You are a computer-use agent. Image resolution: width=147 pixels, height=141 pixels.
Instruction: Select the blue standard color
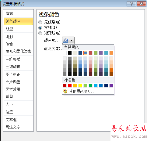click(x=101, y=85)
